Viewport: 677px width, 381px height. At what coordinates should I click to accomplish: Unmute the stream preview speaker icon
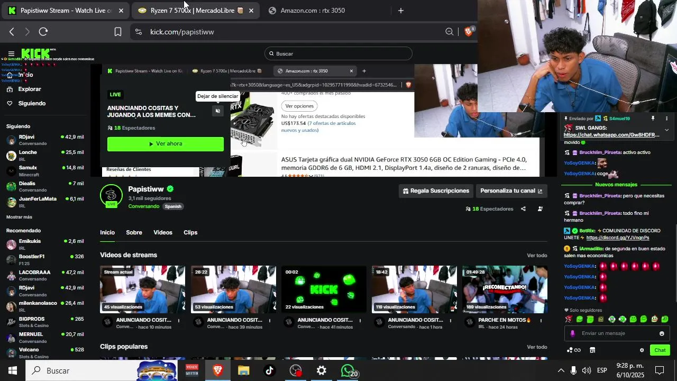(x=217, y=111)
